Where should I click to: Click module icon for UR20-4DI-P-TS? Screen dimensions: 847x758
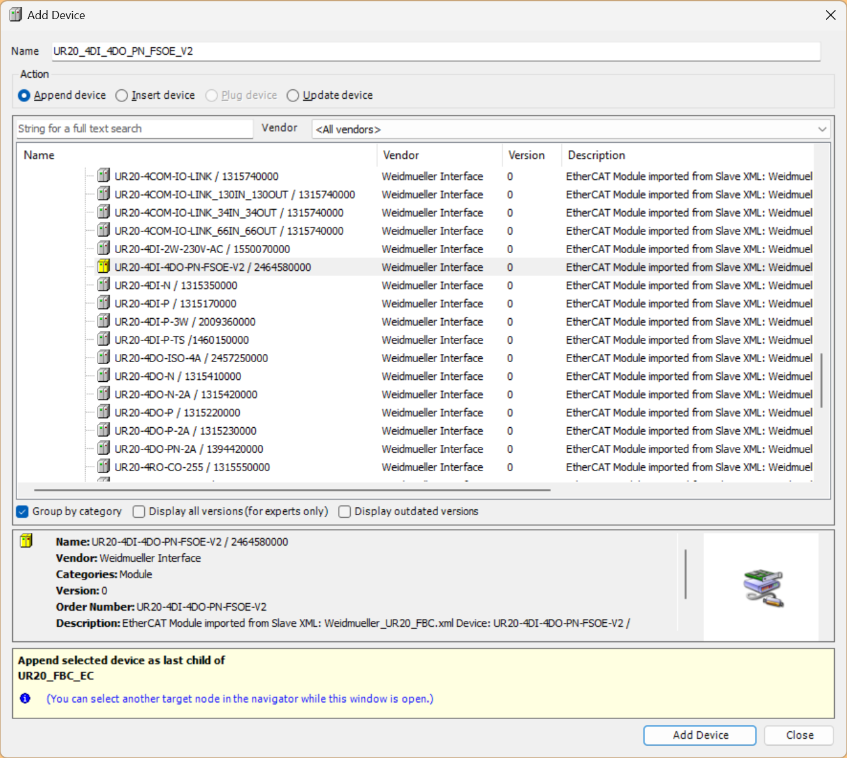[x=103, y=339]
